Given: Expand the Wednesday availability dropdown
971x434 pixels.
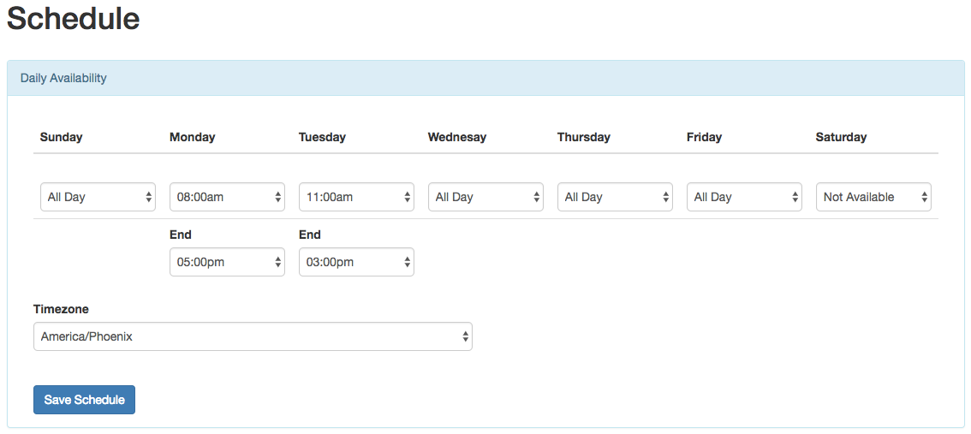Looking at the screenshot, I should pos(486,197).
